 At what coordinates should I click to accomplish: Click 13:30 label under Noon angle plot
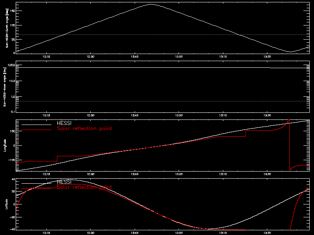pyautogui.click(x=267, y=115)
